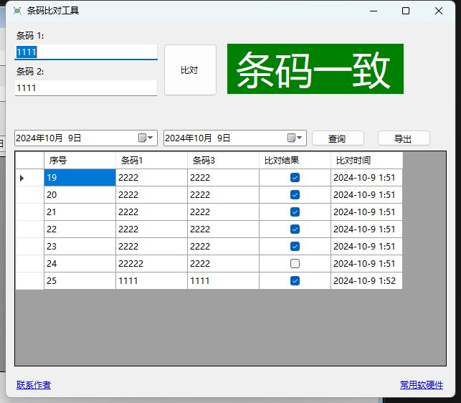Open calendar picker for end date
461x403 pixels.
pyautogui.click(x=291, y=138)
